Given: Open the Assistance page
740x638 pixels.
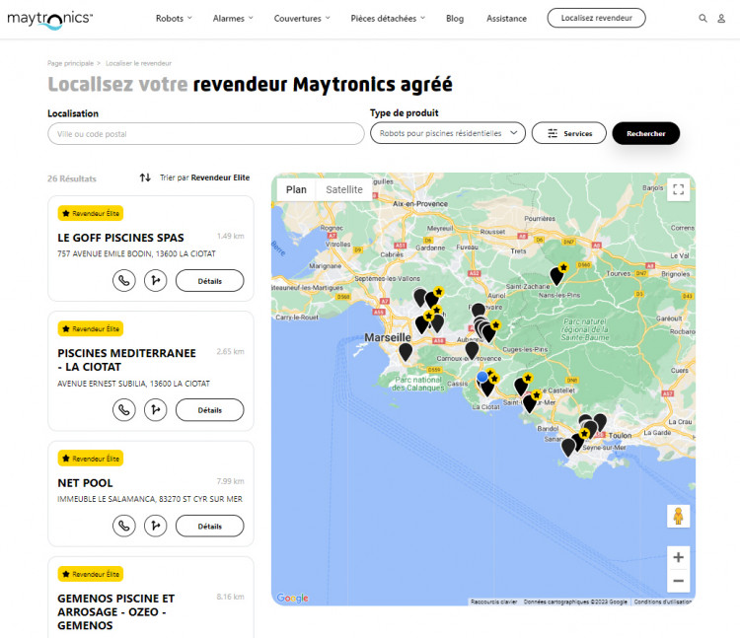Looking at the screenshot, I should click(x=506, y=19).
